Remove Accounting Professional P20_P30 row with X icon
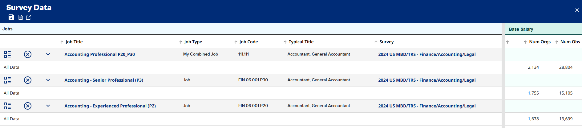The width and height of the screenshot is (582, 128). [x=28, y=54]
